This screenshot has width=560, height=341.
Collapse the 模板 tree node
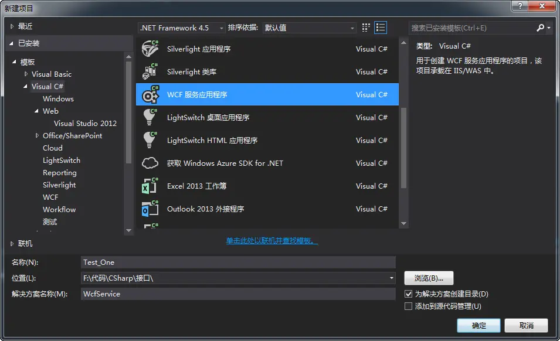[x=14, y=62]
